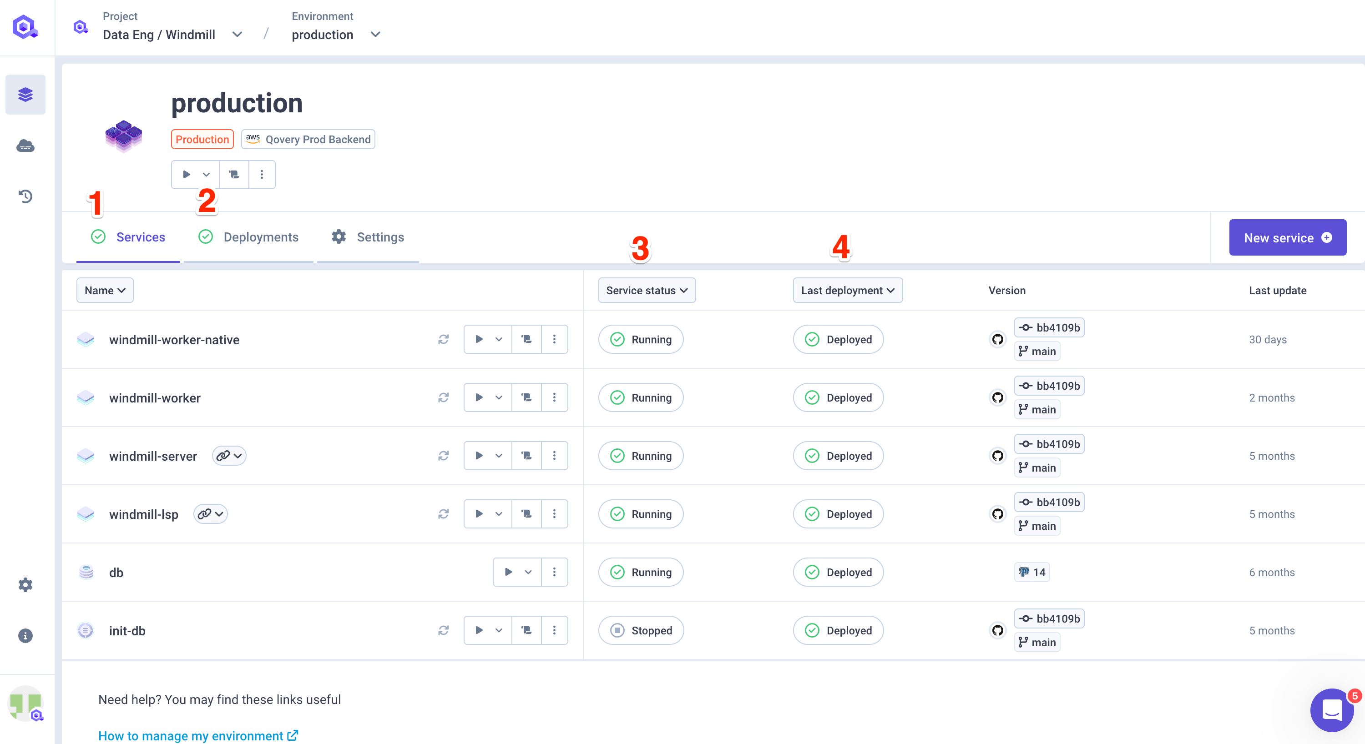Open the Settings tab
The image size is (1365, 744).
[379, 236]
